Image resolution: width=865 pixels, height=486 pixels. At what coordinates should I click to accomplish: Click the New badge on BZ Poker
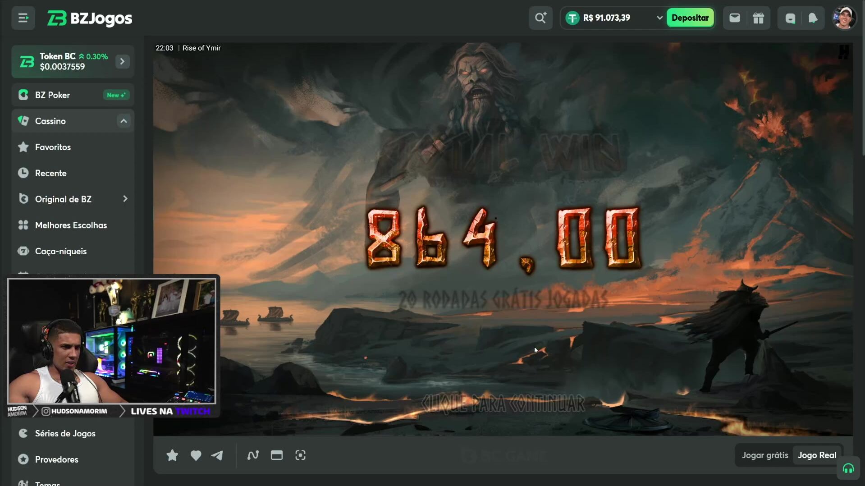pos(116,95)
